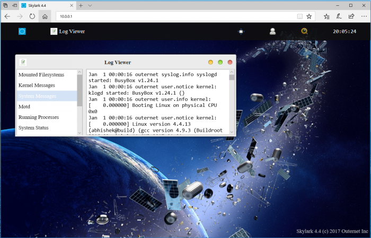Click the magnifier search icon in Skylark bar
This screenshot has height=238, width=371.
[x=304, y=31]
